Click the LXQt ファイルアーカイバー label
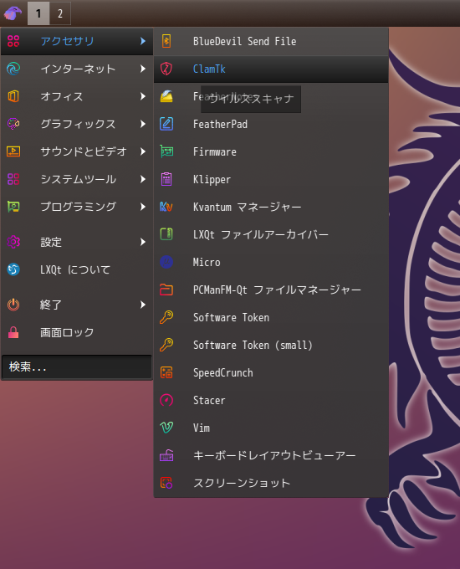460x569 pixels. 261,235
